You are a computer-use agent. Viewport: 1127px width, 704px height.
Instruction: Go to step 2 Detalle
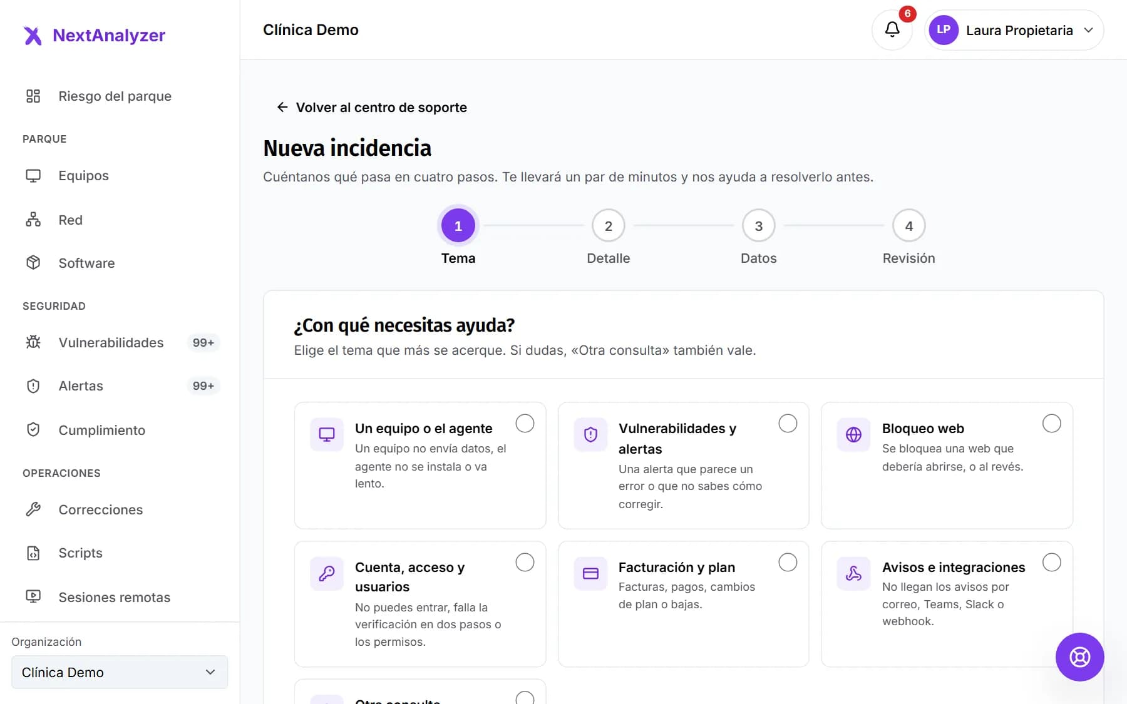pos(608,226)
